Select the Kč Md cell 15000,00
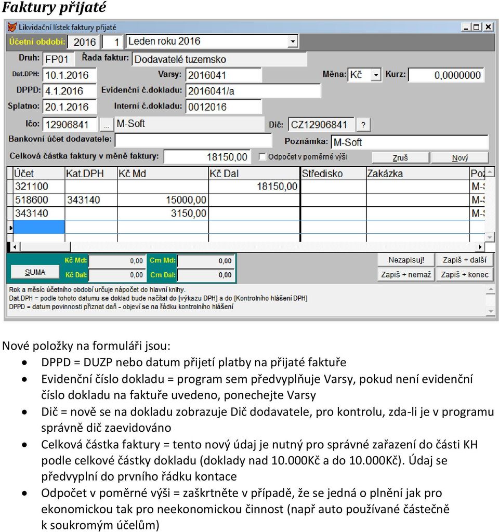 click(163, 200)
